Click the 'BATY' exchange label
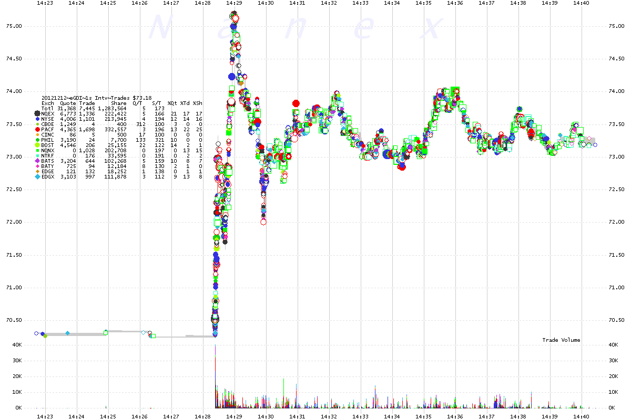Image resolution: width=631 pixels, height=420 pixels. coord(49,166)
